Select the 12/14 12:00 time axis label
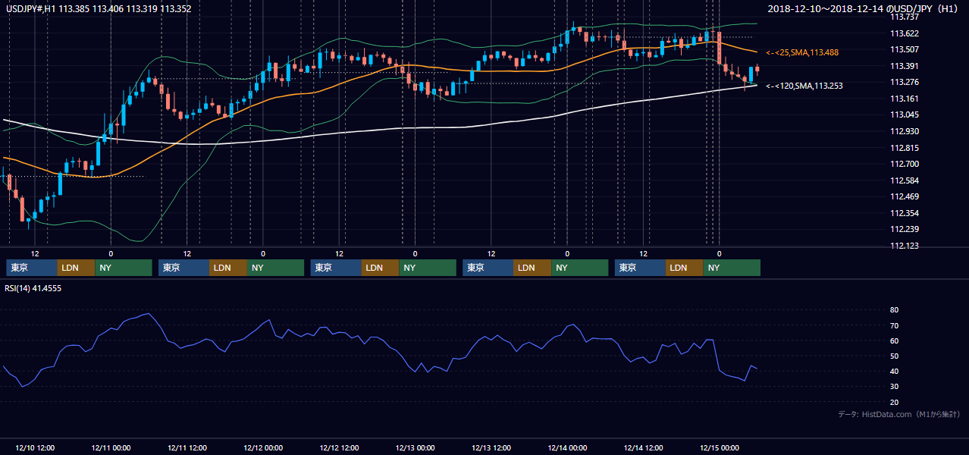Screen dimensions: 969x455 point(643,447)
